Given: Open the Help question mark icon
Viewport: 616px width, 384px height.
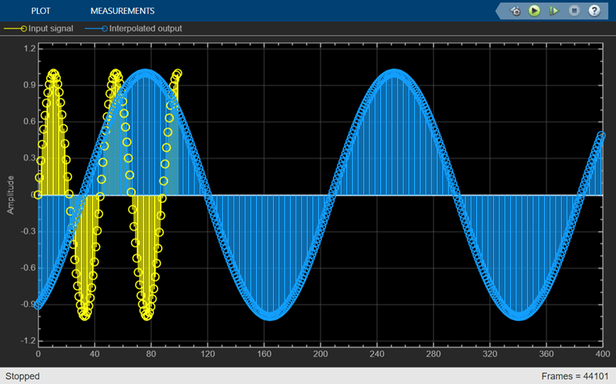Looking at the screenshot, I should (x=594, y=11).
